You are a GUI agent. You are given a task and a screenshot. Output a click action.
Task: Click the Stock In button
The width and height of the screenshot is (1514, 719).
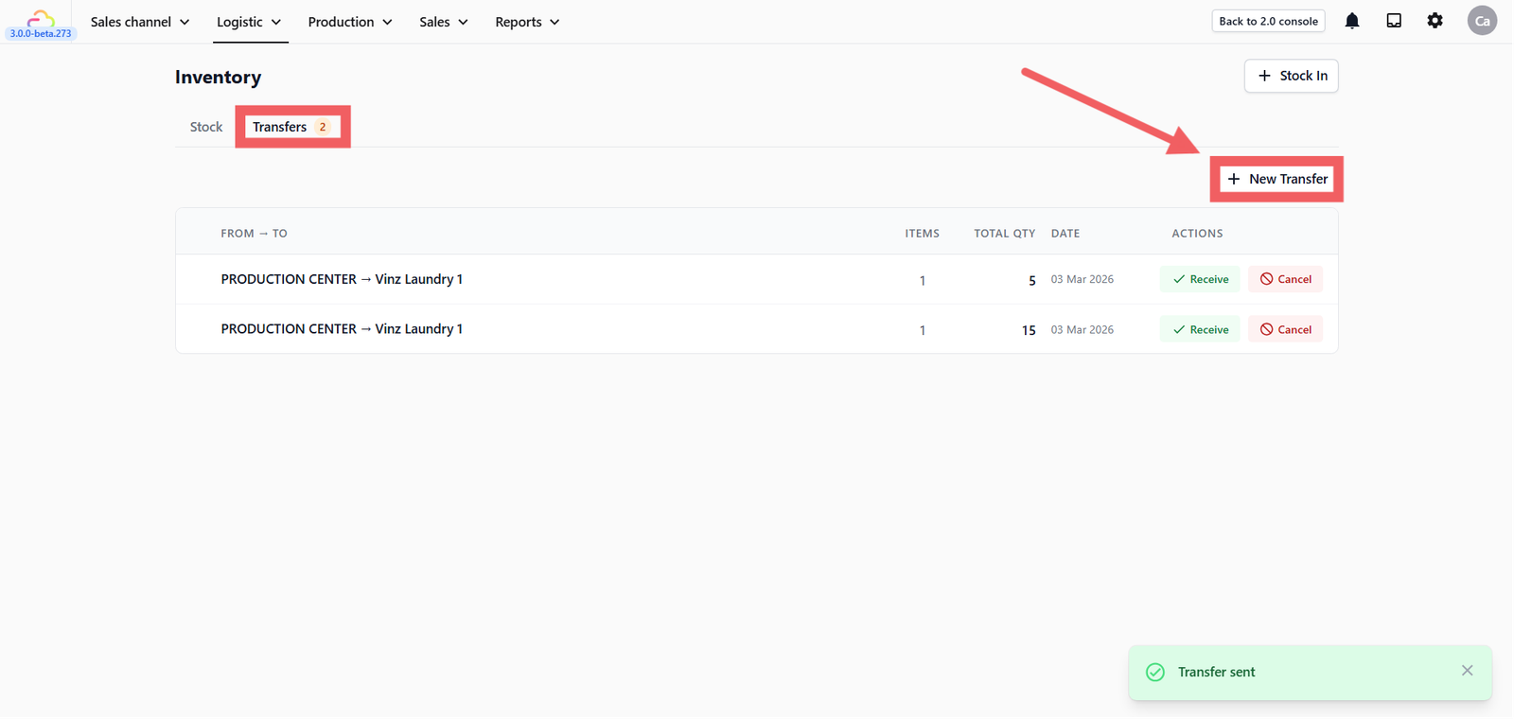tap(1291, 76)
